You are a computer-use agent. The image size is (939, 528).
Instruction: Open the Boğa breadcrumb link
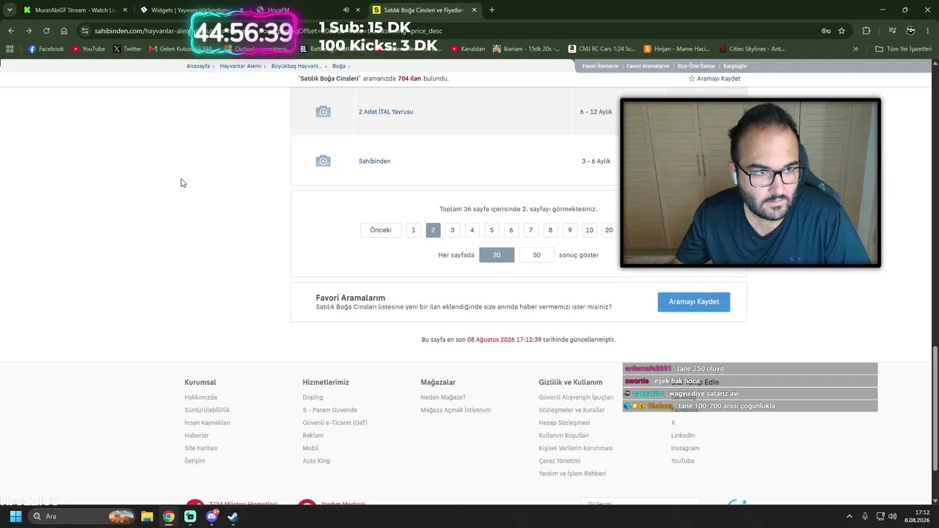(x=339, y=66)
